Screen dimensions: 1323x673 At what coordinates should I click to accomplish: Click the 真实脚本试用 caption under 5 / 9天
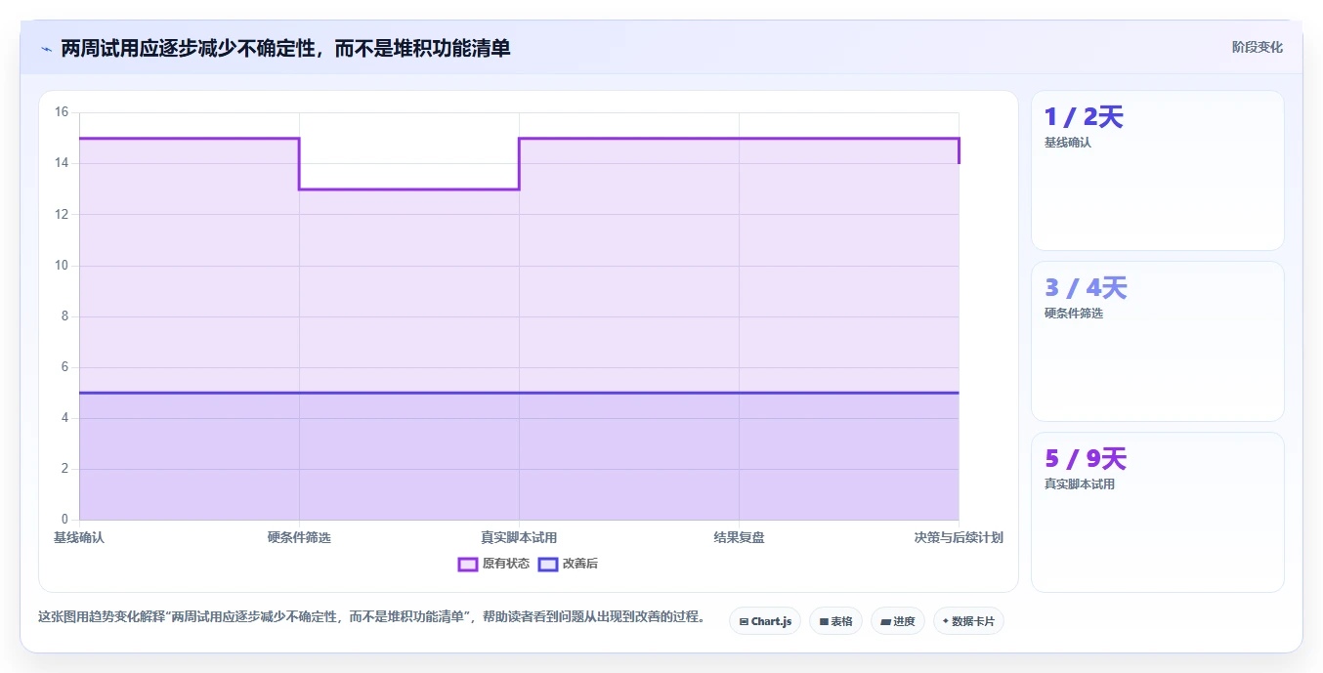[x=1080, y=484]
